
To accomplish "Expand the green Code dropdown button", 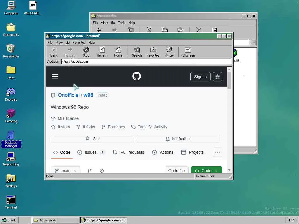I will 206,170.
